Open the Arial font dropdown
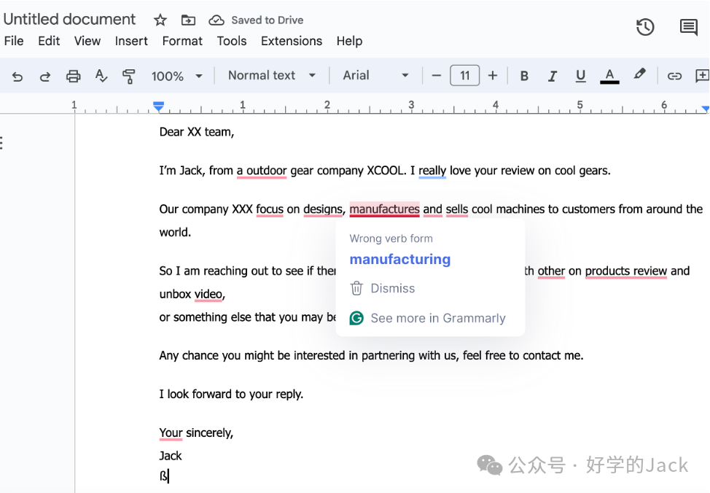Screen dimensions: 710x493 point(376,75)
